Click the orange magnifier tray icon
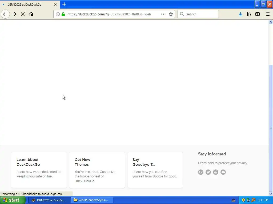The height and width of the screenshot is (204, 273). [x=253, y=200]
